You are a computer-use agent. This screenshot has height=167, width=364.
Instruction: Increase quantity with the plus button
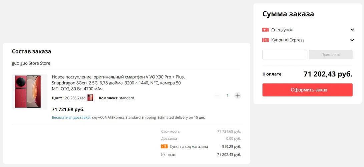[238, 96]
